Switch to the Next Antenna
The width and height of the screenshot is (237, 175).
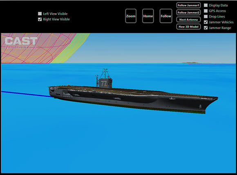coord(188,20)
